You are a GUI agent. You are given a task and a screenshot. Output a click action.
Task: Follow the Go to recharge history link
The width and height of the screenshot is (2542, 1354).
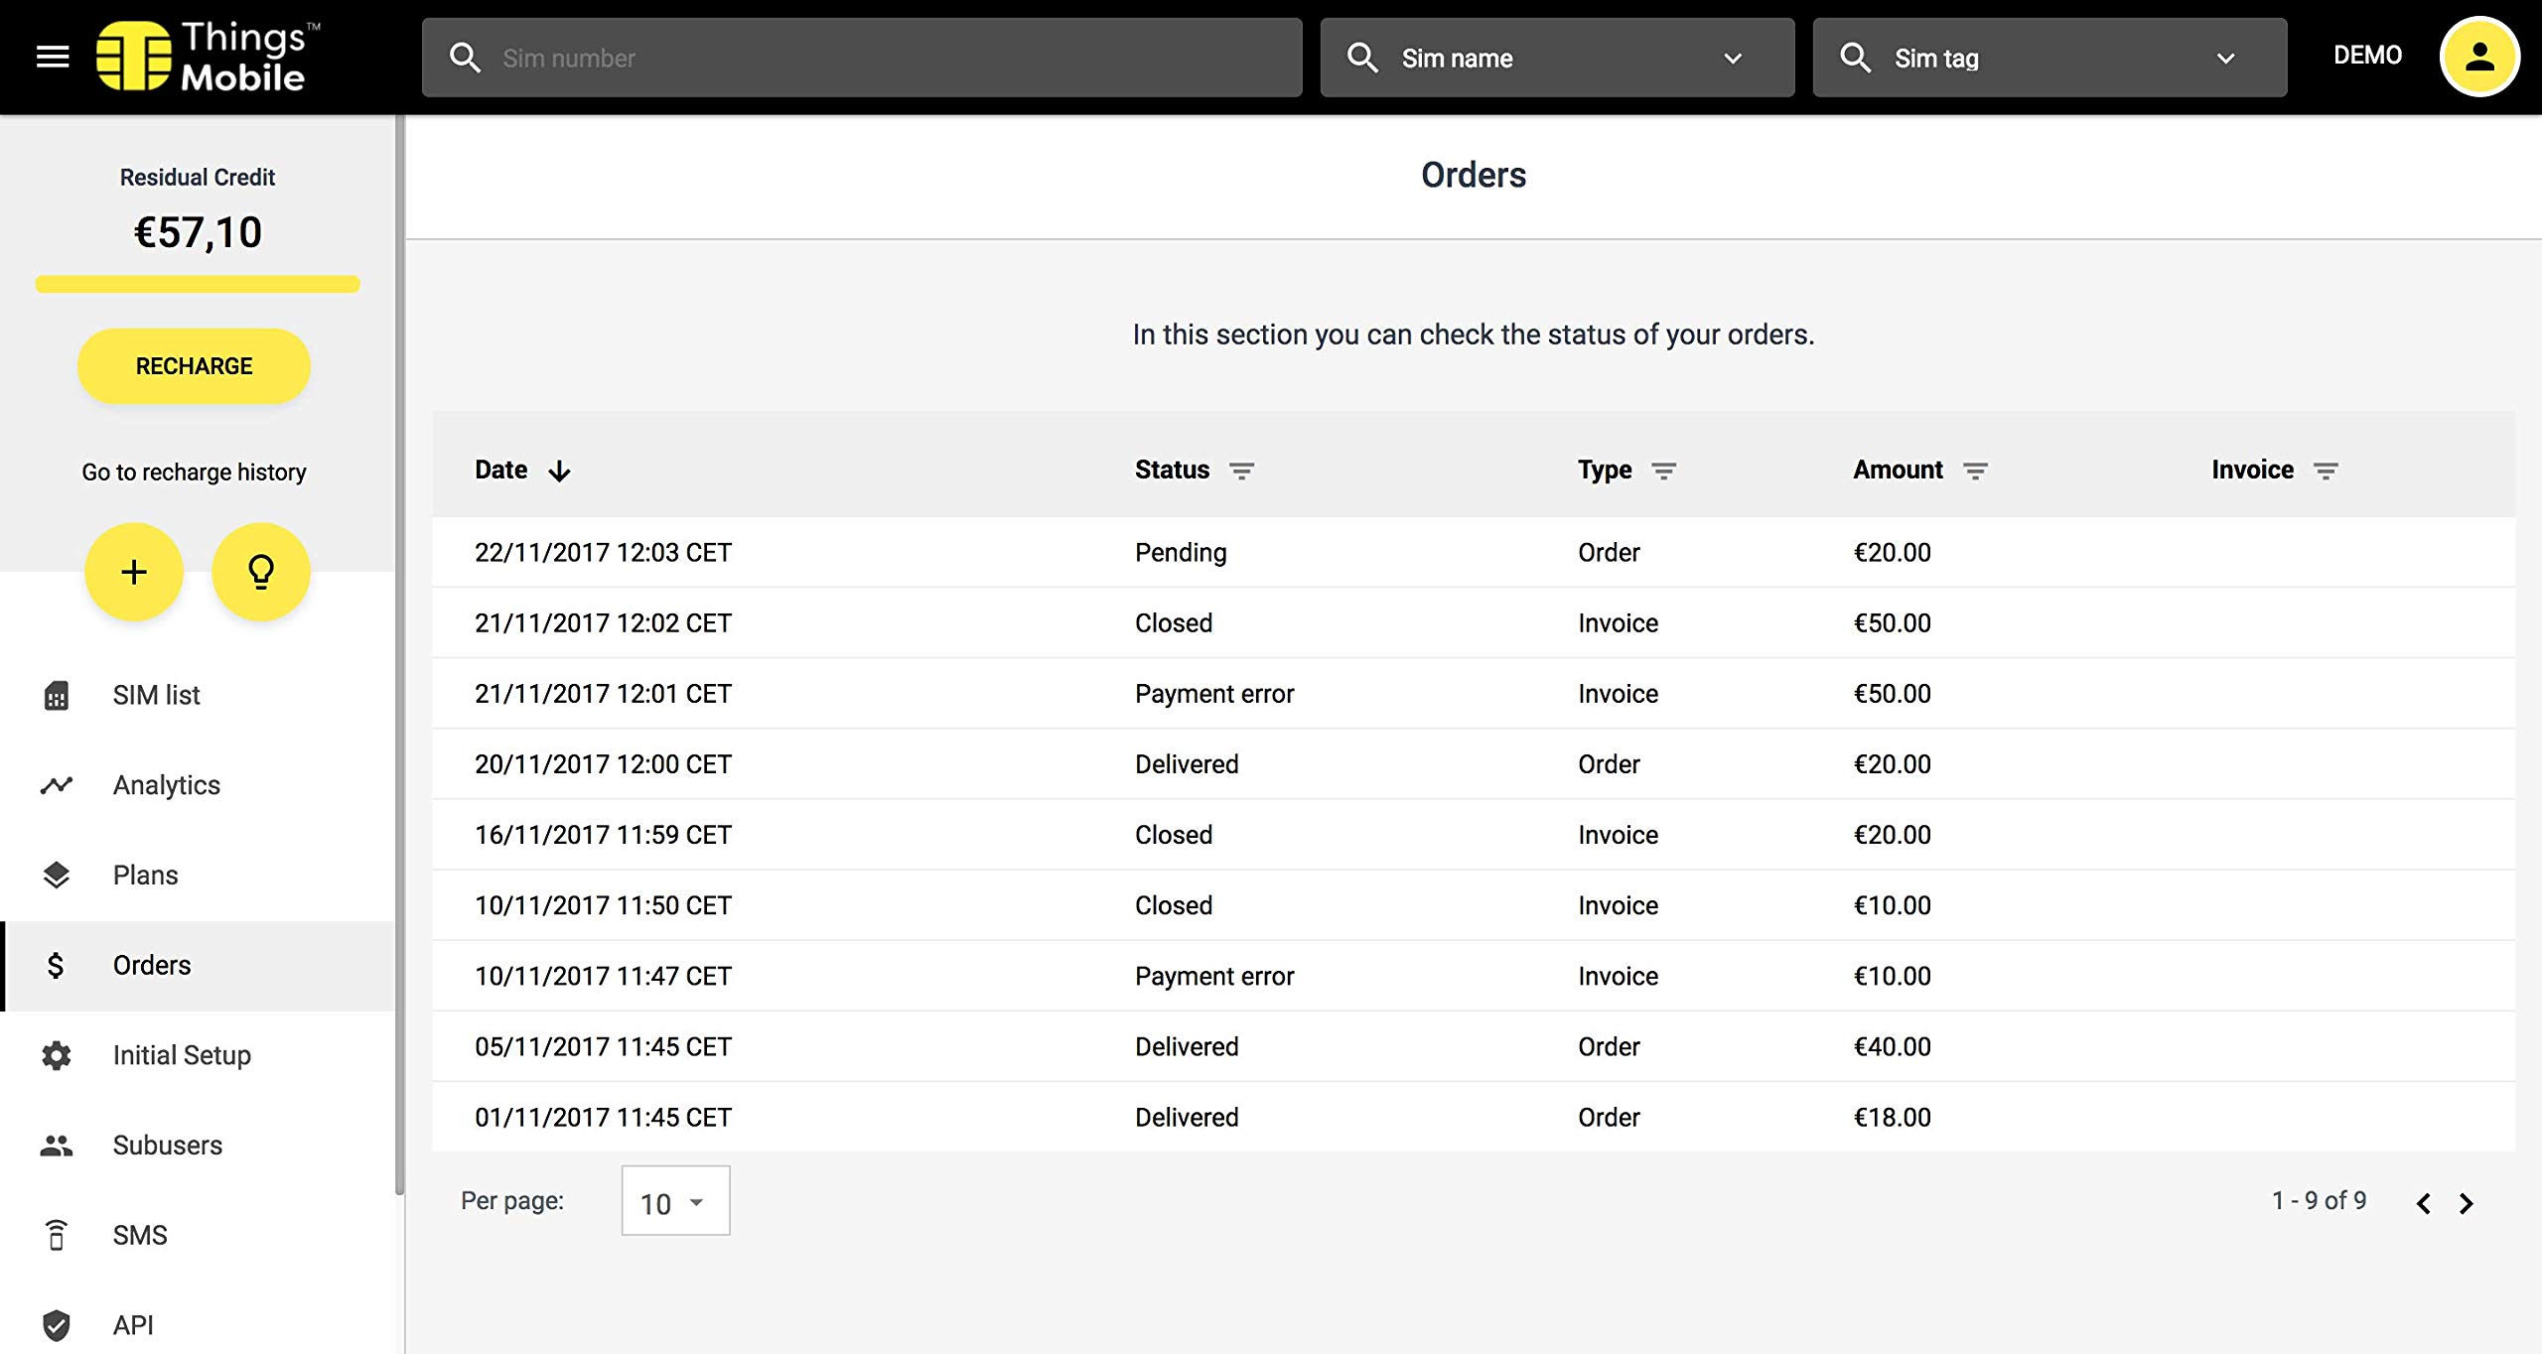(194, 473)
